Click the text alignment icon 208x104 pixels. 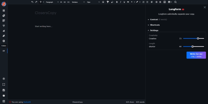pos(152,2)
